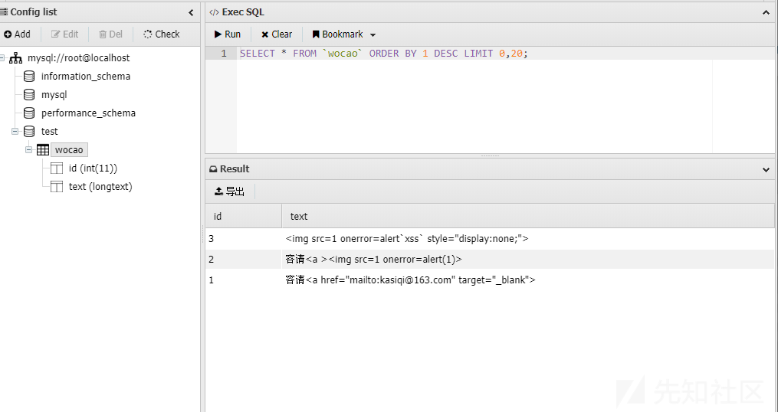Add a new database config
Image resolution: width=778 pixels, height=412 pixels.
tap(18, 34)
